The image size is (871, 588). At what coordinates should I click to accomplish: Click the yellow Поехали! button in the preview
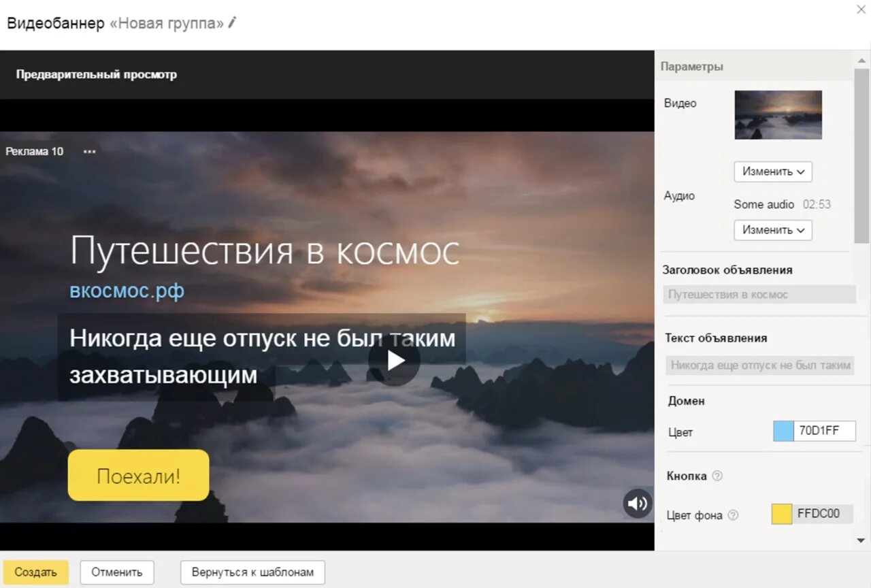138,475
